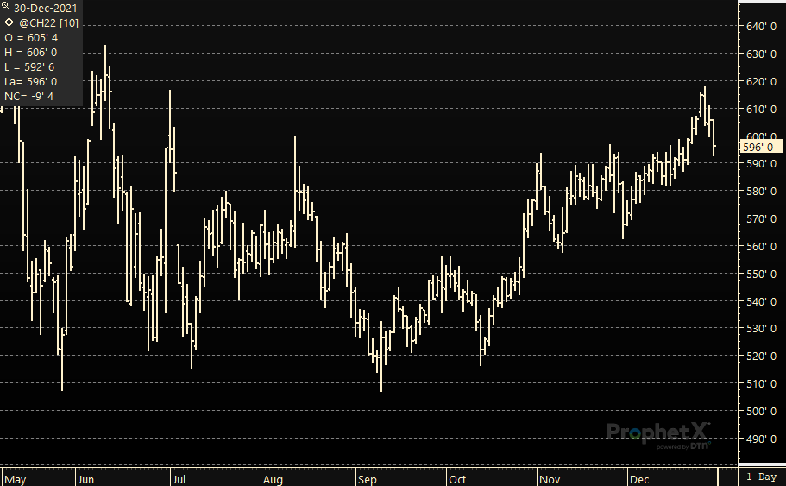Click the diamond marker next to @CH22
The image size is (786, 486).
(9, 22)
